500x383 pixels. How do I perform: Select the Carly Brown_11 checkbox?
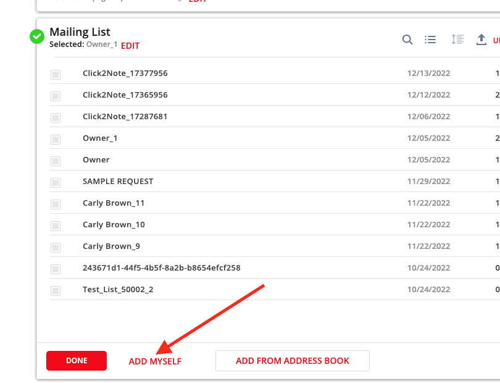pos(56,204)
